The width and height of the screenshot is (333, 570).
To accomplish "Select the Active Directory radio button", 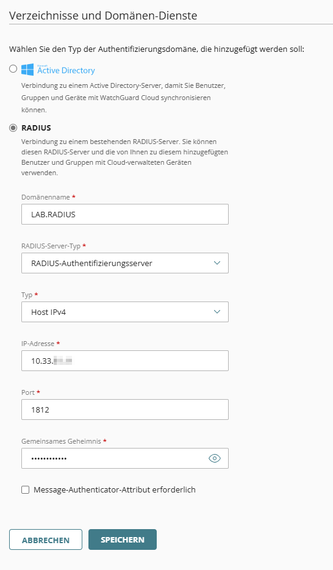I will [x=13, y=69].
